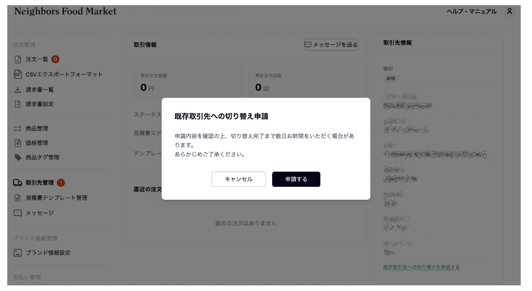
Task: Click the 見積書テンプレート管理 document icon
Action: pos(18,198)
